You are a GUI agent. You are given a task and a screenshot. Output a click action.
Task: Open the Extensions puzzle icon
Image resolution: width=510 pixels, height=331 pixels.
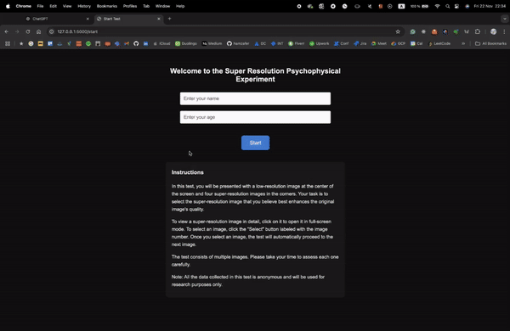pyautogui.click(x=478, y=31)
